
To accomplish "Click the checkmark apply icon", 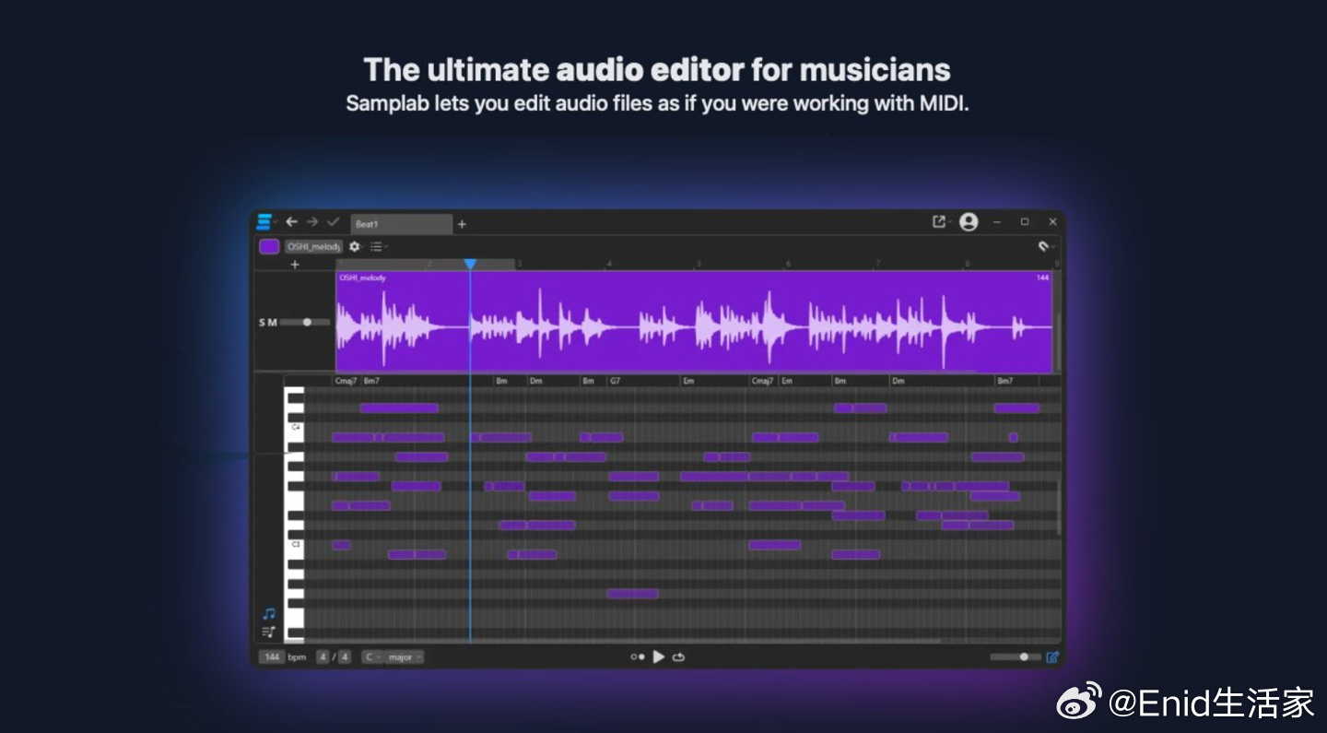I will 333,222.
